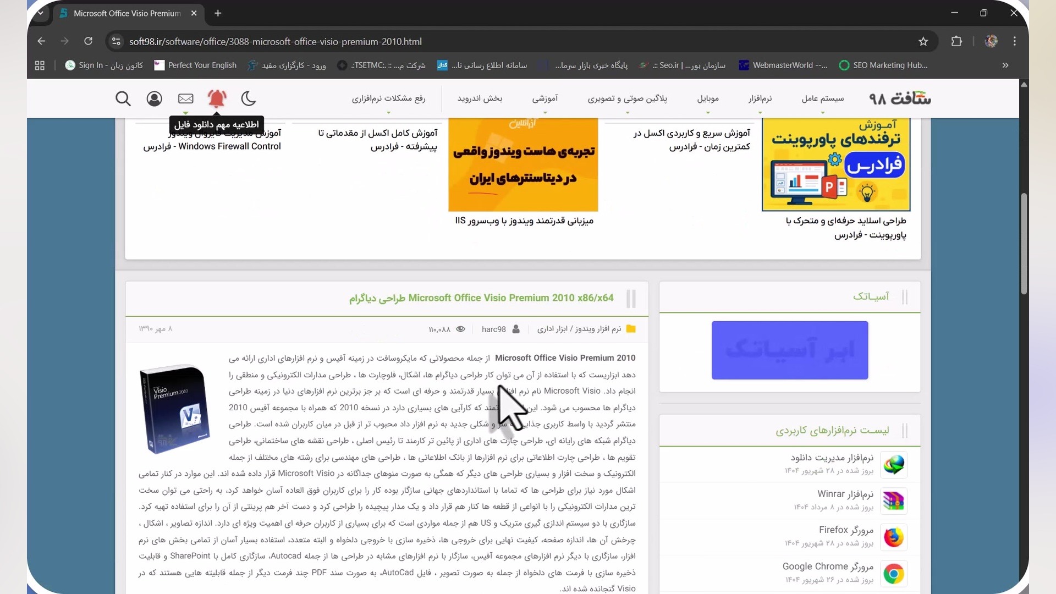Screen dimensions: 1056x594
Task: Expand the نرم‌افزار menu dropdown
Action: click(760, 99)
